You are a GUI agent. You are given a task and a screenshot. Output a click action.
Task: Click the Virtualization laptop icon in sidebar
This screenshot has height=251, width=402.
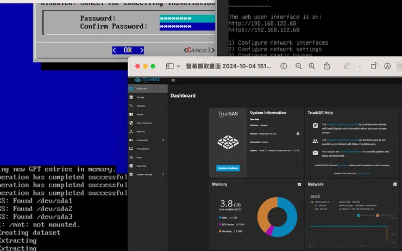click(x=131, y=149)
